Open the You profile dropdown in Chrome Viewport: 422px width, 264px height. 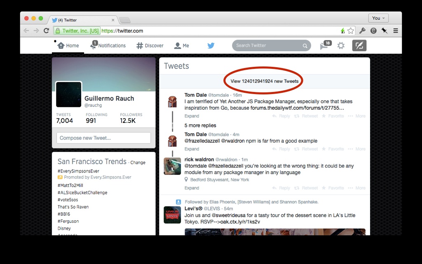click(378, 18)
